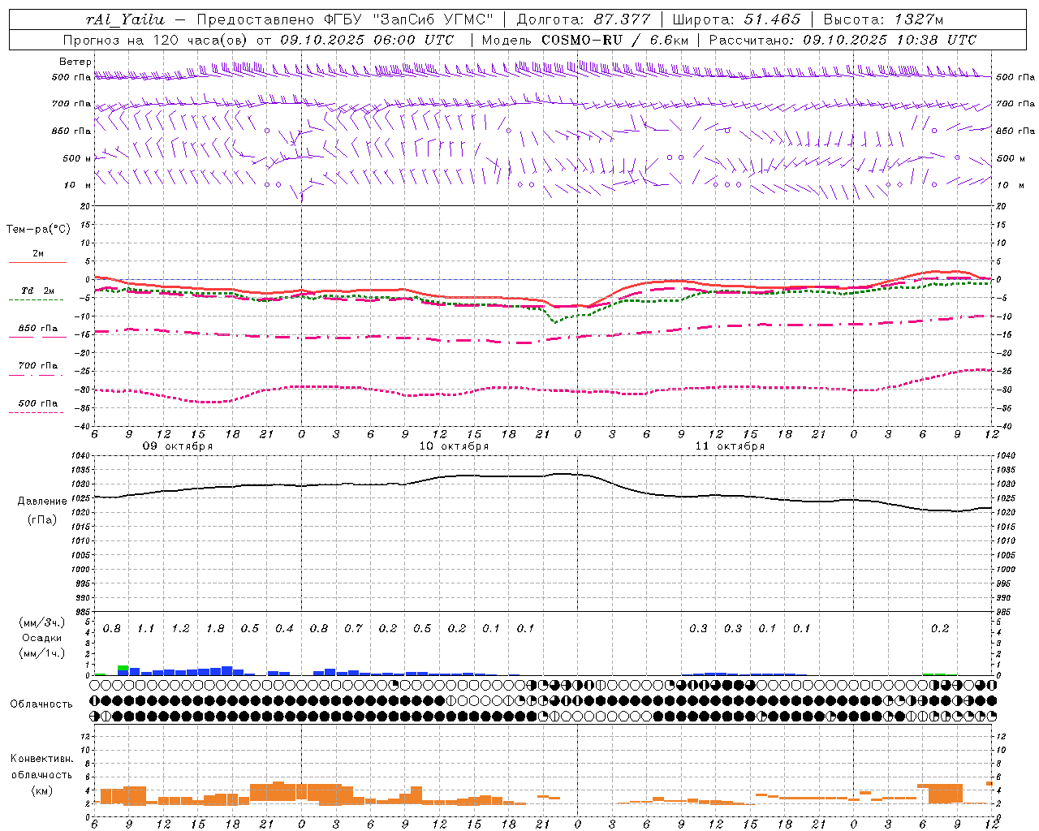Click the 11 октября date label
Viewport: 1039px width, 831px height.
pos(730,446)
